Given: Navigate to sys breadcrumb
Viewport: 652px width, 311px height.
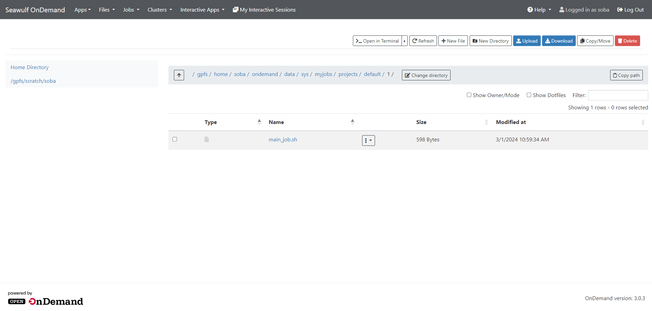Looking at the screenshot, I should click(x=305, y=74).
